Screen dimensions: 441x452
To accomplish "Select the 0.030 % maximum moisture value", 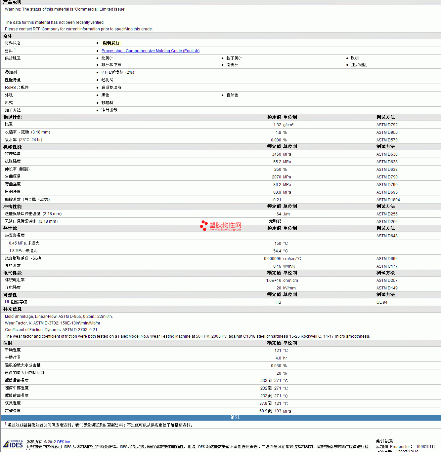I will tap(279, 366).
